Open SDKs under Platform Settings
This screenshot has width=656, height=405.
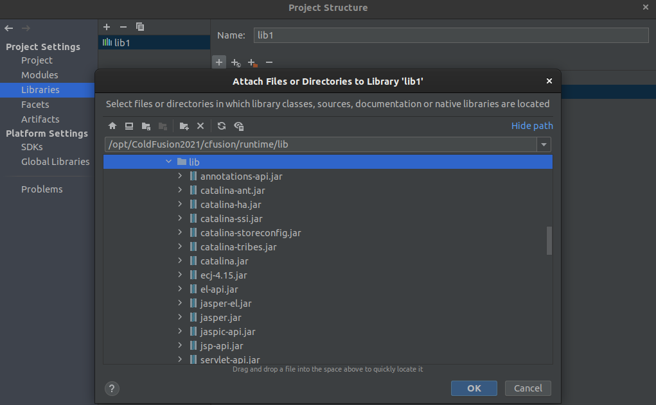pos(31,147)
